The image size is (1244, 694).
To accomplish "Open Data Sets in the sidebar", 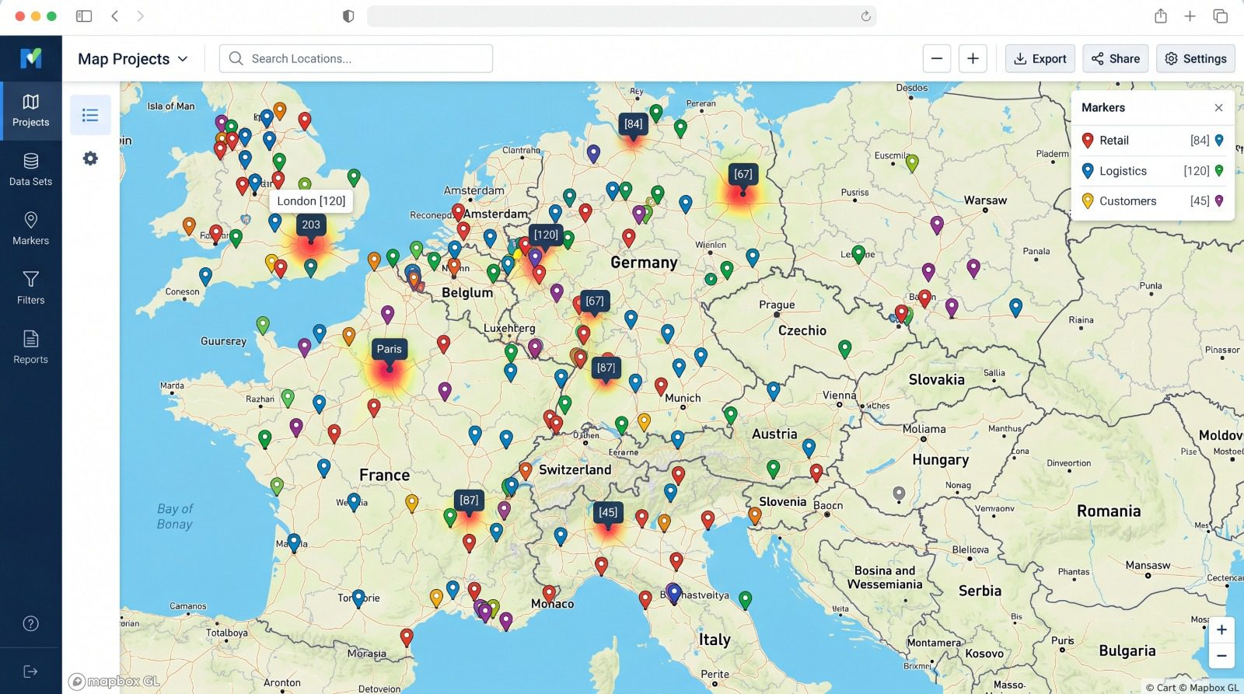I will [x=30, y=169].
